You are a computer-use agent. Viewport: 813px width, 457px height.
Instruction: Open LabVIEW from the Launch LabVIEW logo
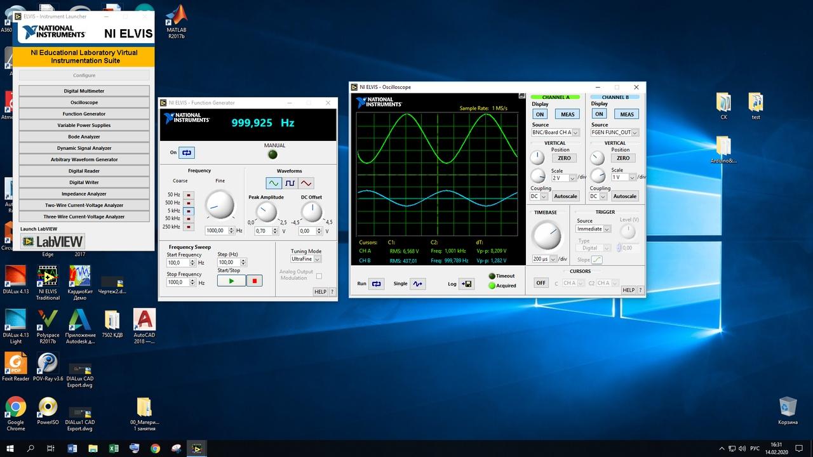coord(52,241)
